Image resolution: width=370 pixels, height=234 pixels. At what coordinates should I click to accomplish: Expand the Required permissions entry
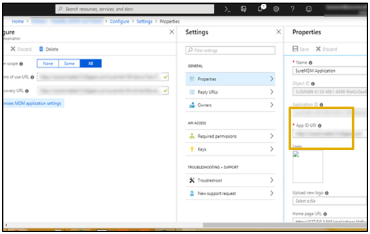tap(231, 136)
